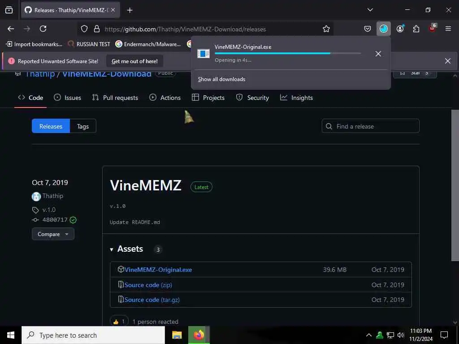Open the taskbar clock and date
Image resolution: width=459 pixels, height=344 pixels.
point(420,335)
